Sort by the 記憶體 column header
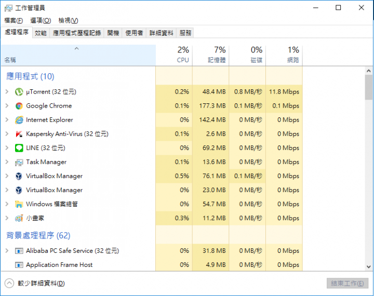This screenshot has width=374, height=296. (x=211, y=56)
